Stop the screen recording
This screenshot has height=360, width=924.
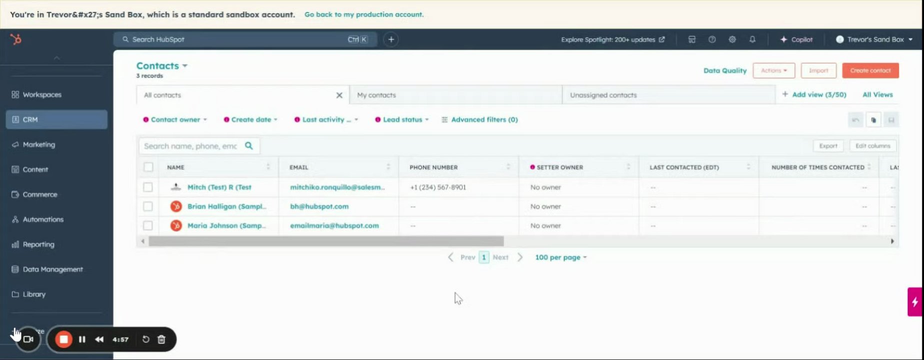click(63, 339)
